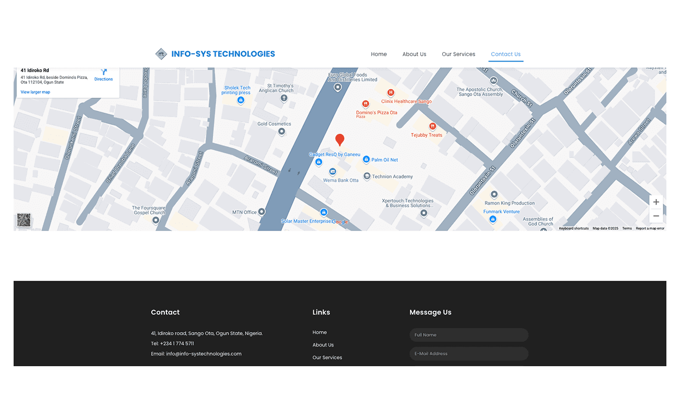Zoom in on the map

(x=656, y=202)
